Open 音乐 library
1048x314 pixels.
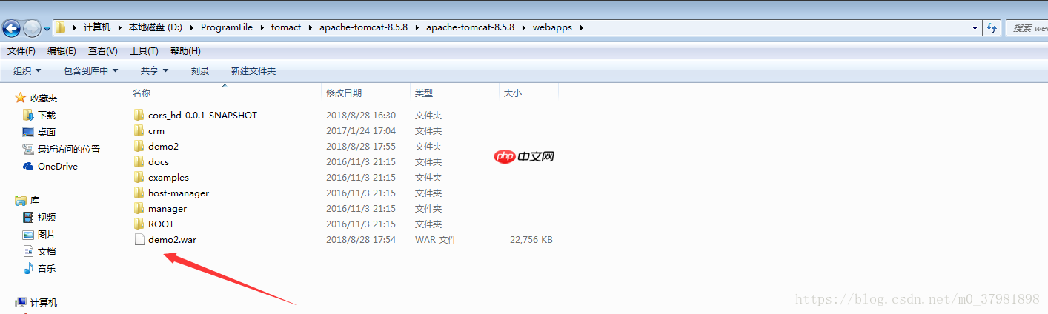tap(47, 268)
